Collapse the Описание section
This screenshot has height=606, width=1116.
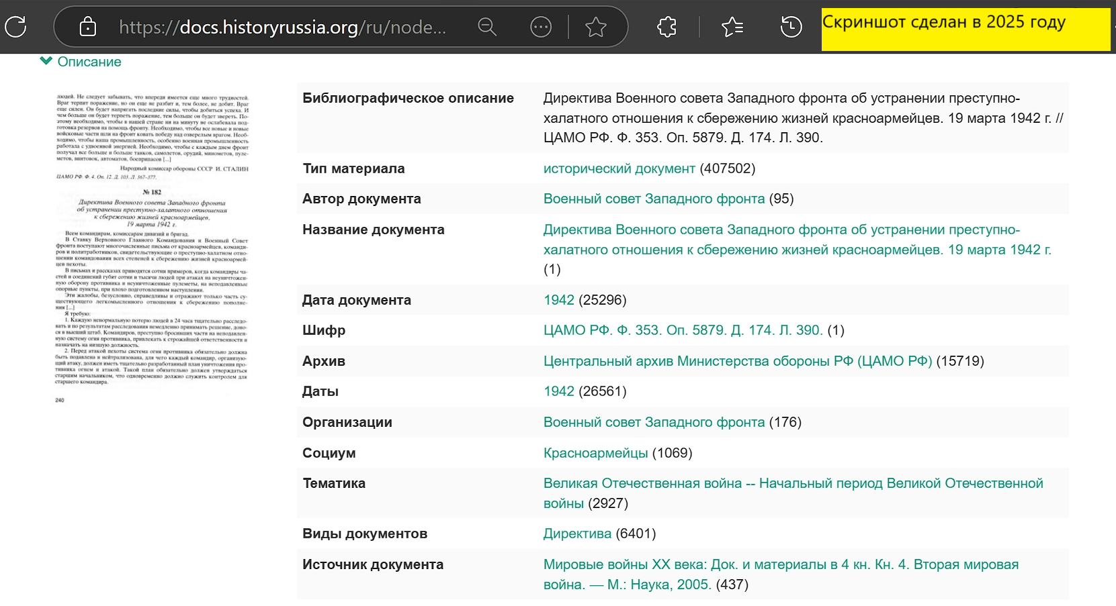(81, 62)
